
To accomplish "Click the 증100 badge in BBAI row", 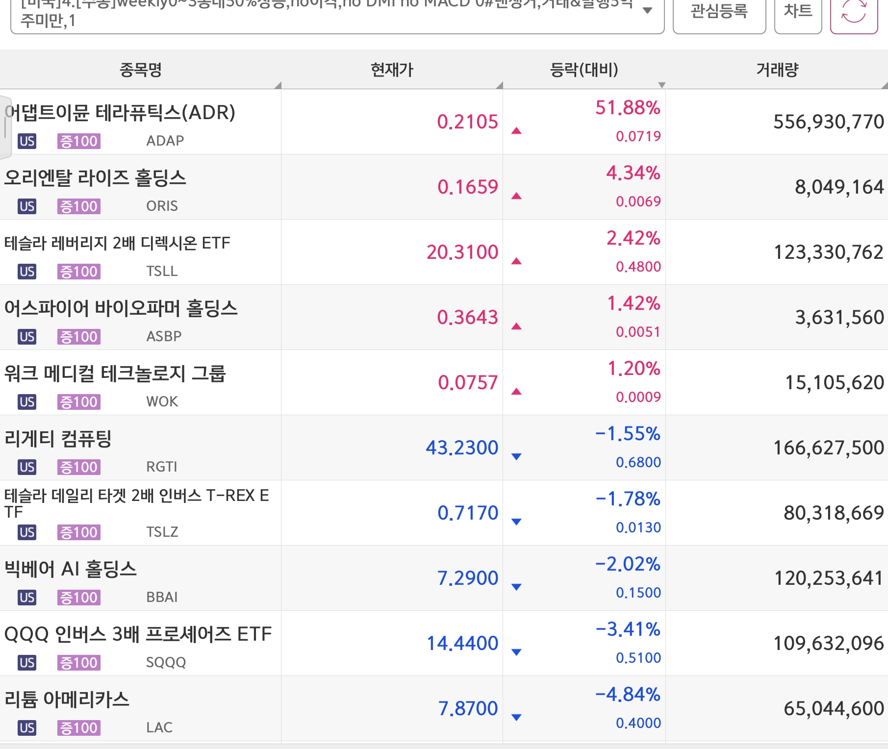I will 79,598.
